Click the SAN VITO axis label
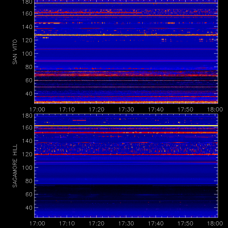228x228 pixels. pyautogui.click(x=15, y=52)
